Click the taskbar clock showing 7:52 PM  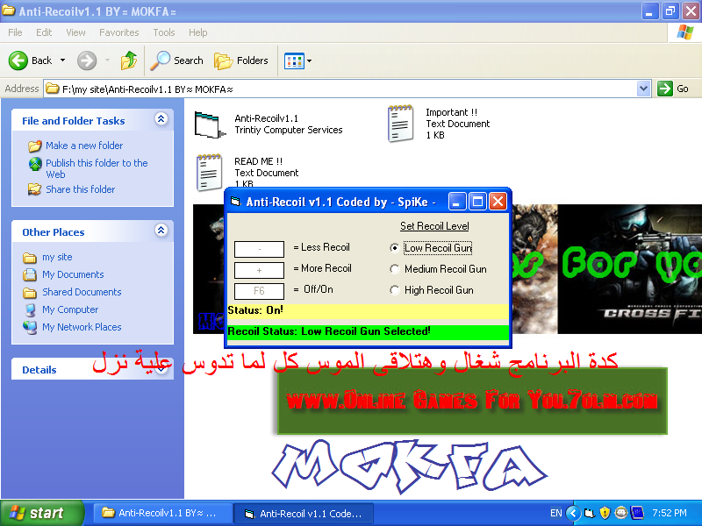point(670,513)
